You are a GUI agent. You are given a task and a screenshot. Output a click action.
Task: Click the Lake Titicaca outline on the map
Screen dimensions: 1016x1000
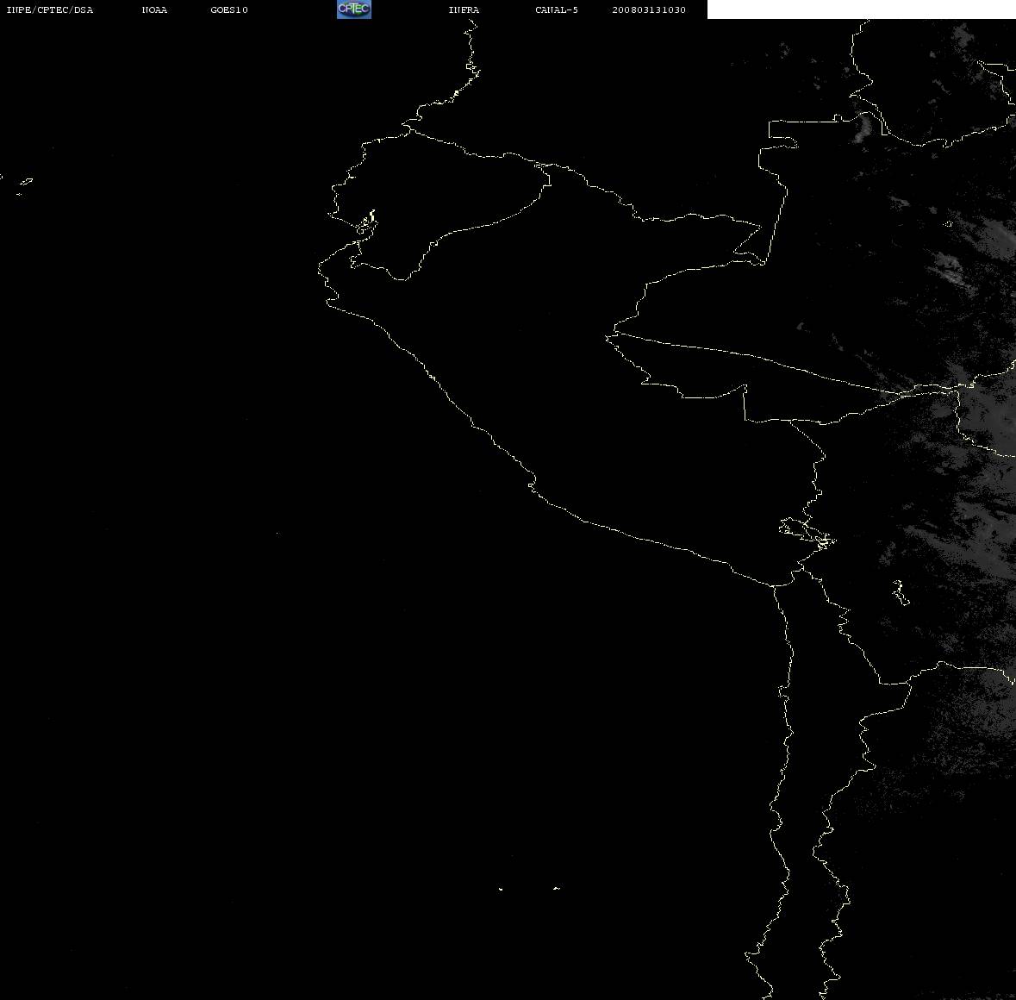807,534
